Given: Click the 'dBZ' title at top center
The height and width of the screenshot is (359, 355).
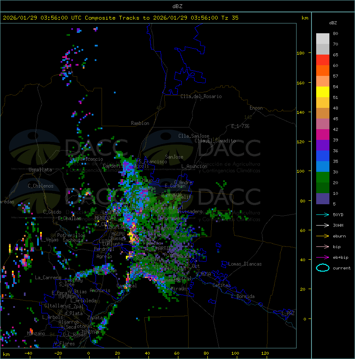Looking at the screenshot, I should click(177, 6).
